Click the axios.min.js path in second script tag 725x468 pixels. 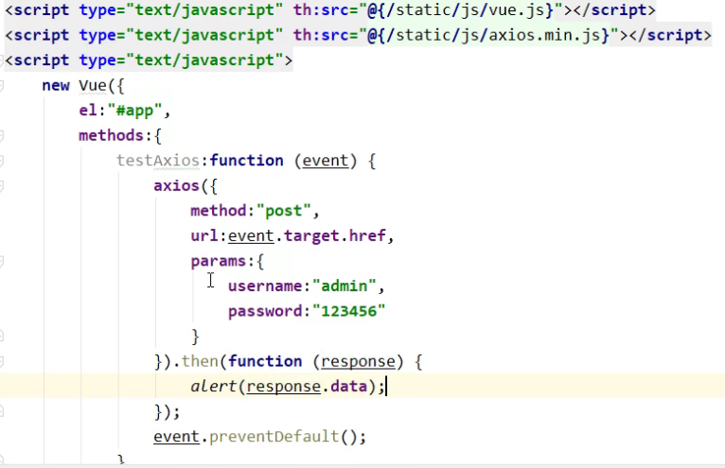[492, 35]
